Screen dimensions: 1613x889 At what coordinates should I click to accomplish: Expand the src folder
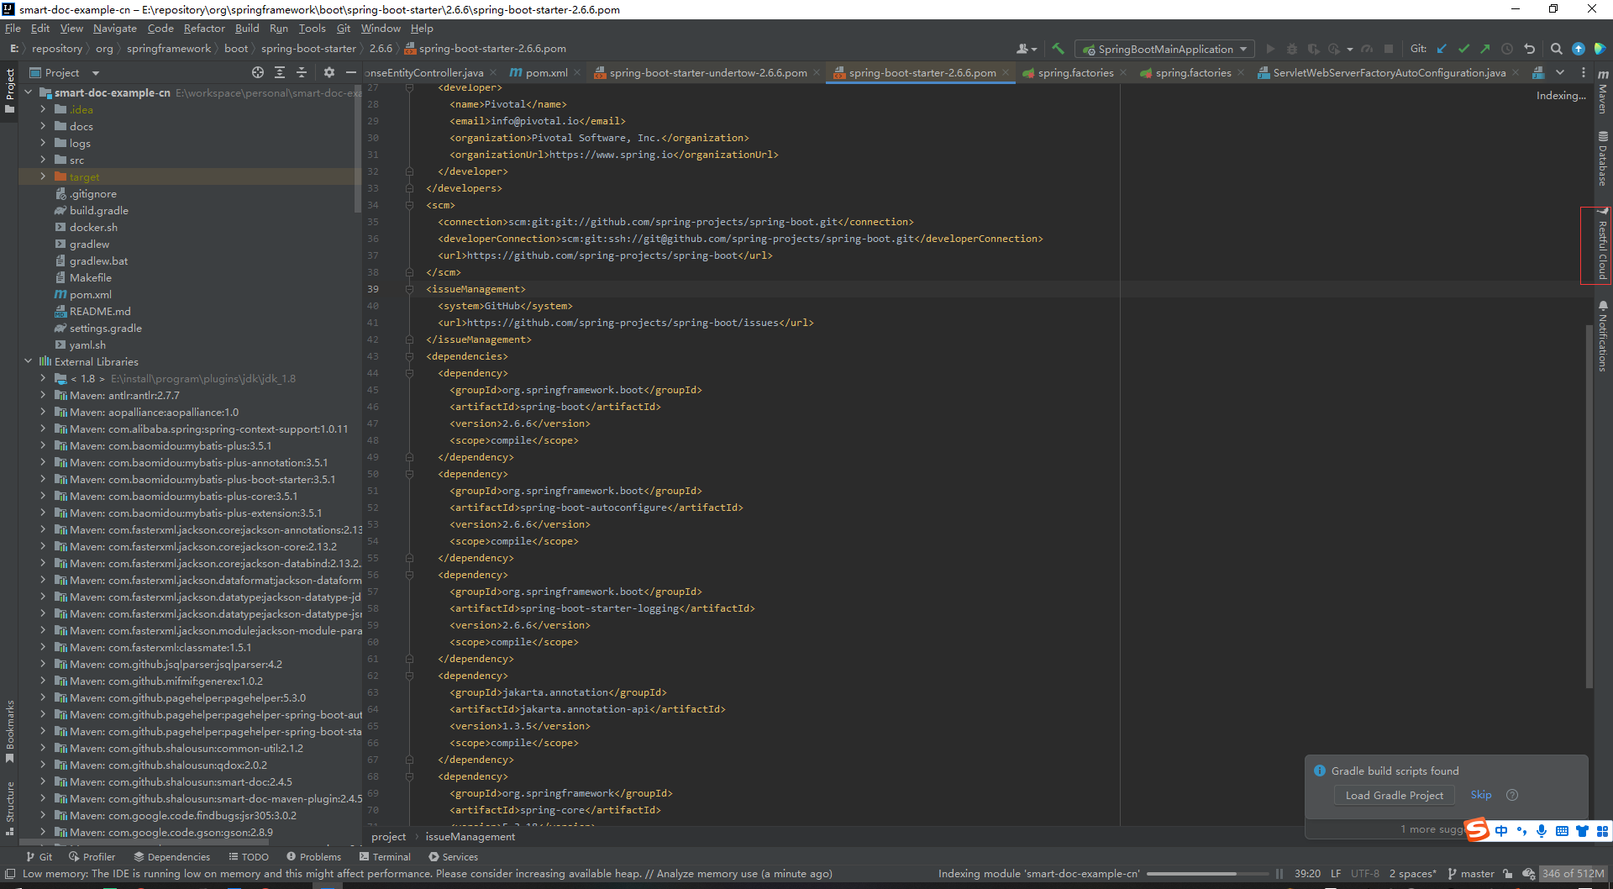(x=43, y=160)
